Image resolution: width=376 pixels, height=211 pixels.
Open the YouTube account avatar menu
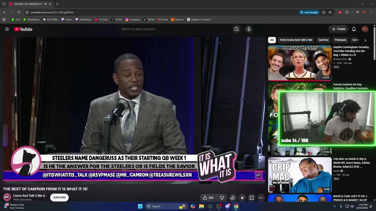click(x=365, y=29)
